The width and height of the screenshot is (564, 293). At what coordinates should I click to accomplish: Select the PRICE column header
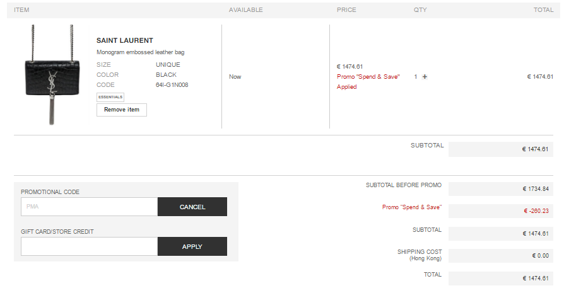pos(346,10)
